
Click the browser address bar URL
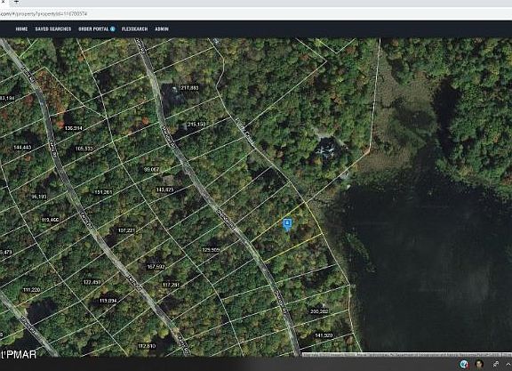[x=44, y=13]
